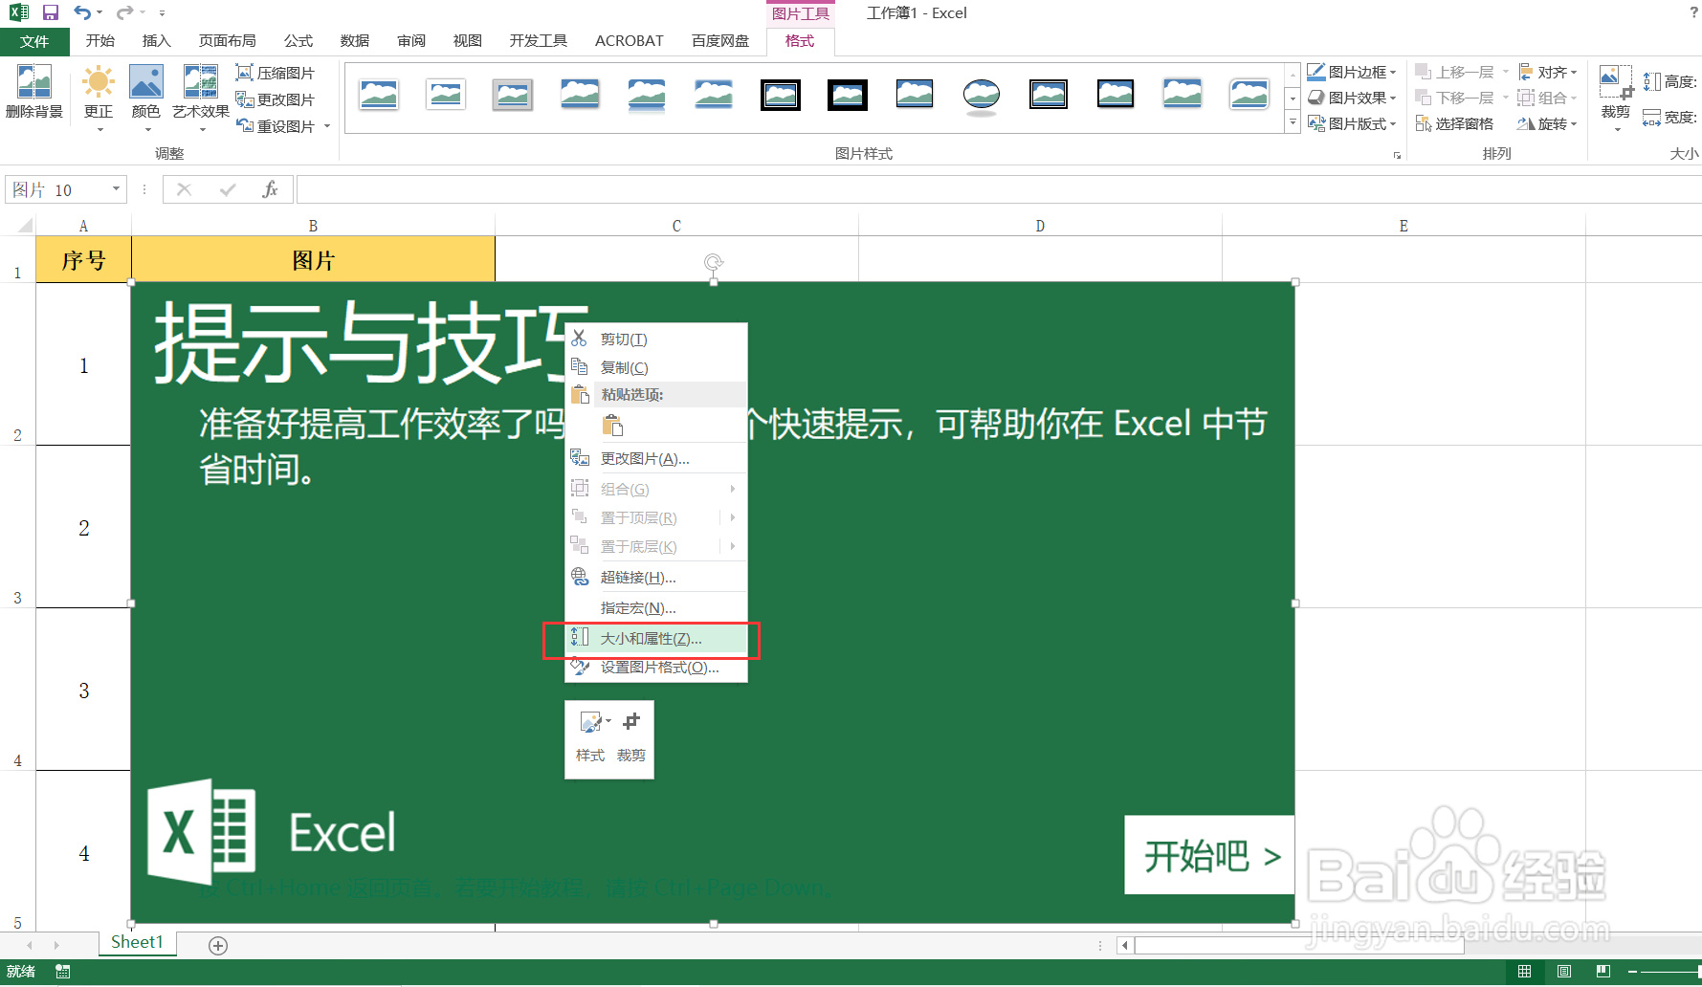Open the Undo history dropdown arrow
This screenshot has width=1702, height=987.
[99, 12]
